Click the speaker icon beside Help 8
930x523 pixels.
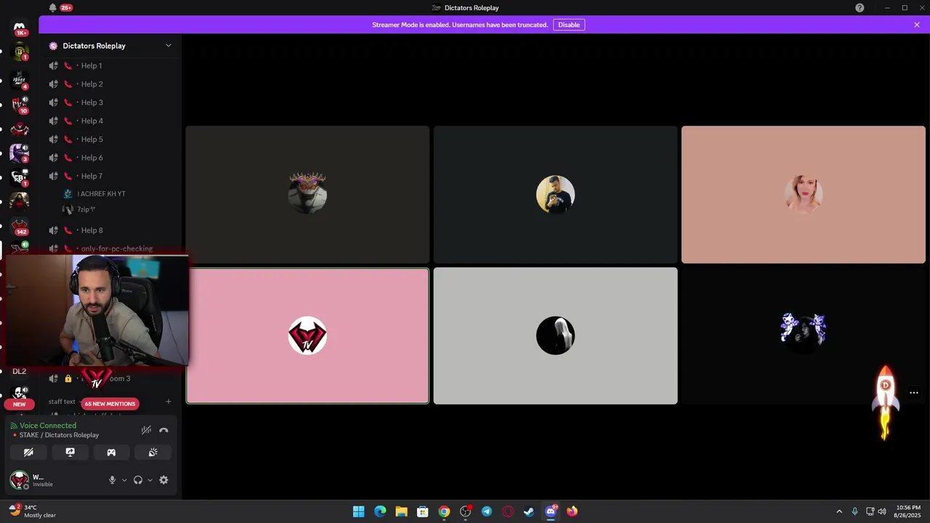coord(53,230)
